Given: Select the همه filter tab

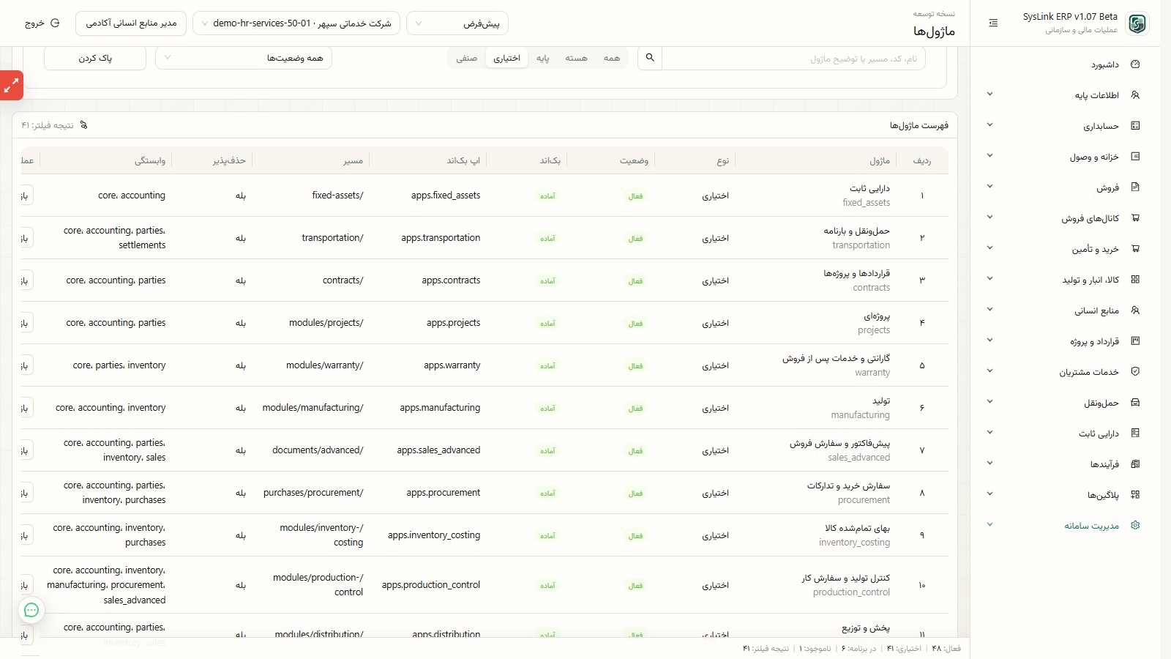Looking at the screenshot, I should coord(612,58).
